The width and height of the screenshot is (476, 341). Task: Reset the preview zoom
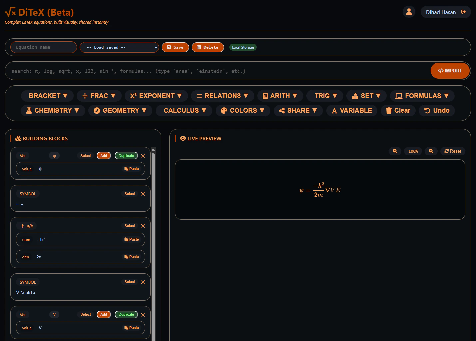tap(453, 151)
